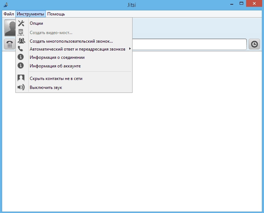Open the Файл menu
This screenshot has width=264, height=213.
tap(9, 14)
